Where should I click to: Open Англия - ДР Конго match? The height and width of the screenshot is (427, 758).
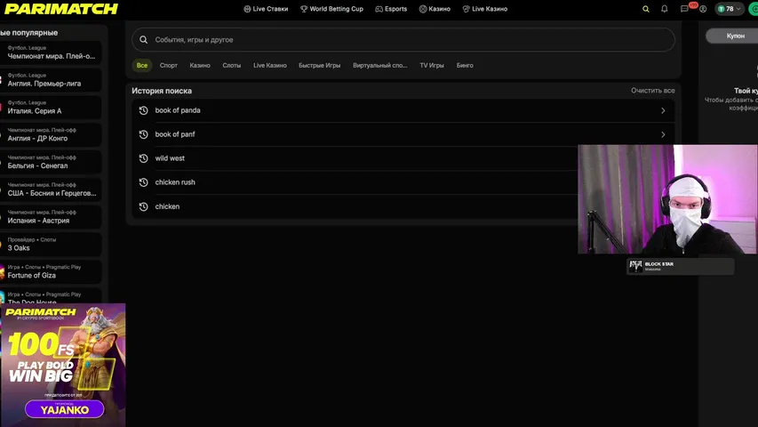[x=51, y=134]
